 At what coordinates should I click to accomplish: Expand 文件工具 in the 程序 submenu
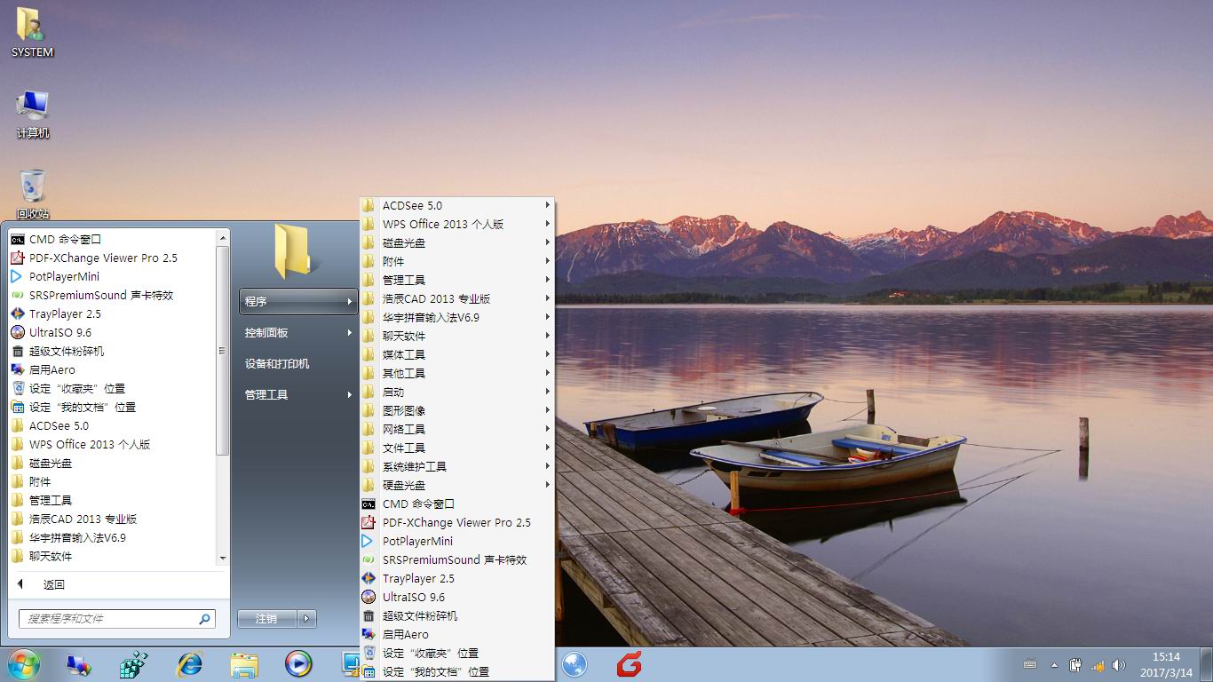tap(456, 448)
